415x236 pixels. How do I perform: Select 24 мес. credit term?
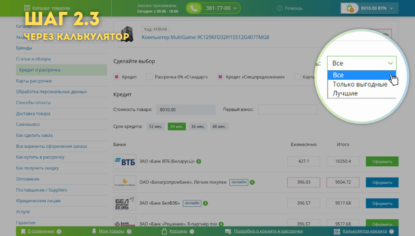point(177,126)
